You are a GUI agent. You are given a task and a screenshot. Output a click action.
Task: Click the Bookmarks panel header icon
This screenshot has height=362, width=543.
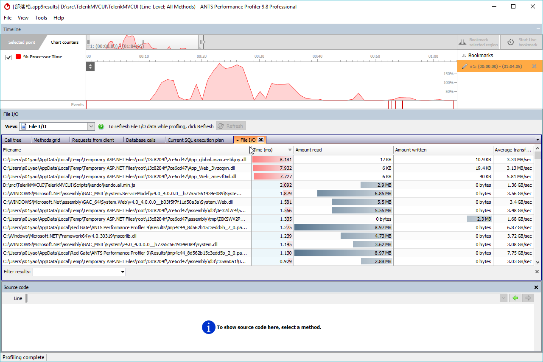[x=465, y=55]
